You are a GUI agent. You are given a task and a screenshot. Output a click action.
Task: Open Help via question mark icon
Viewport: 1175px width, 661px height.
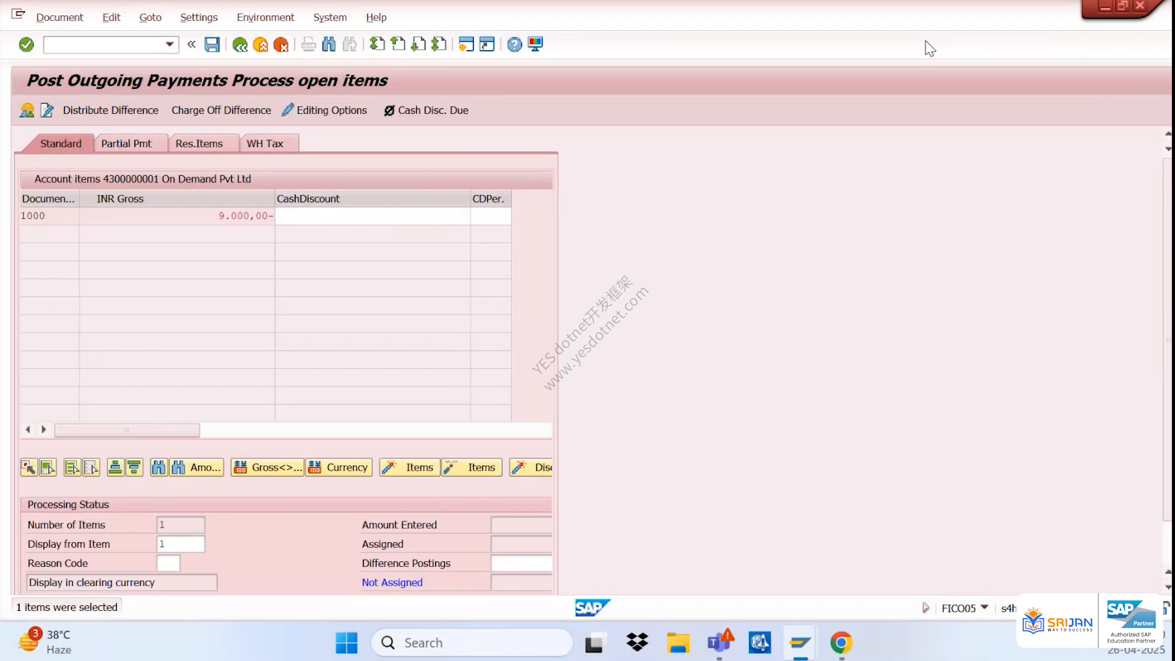click(514, 45)
